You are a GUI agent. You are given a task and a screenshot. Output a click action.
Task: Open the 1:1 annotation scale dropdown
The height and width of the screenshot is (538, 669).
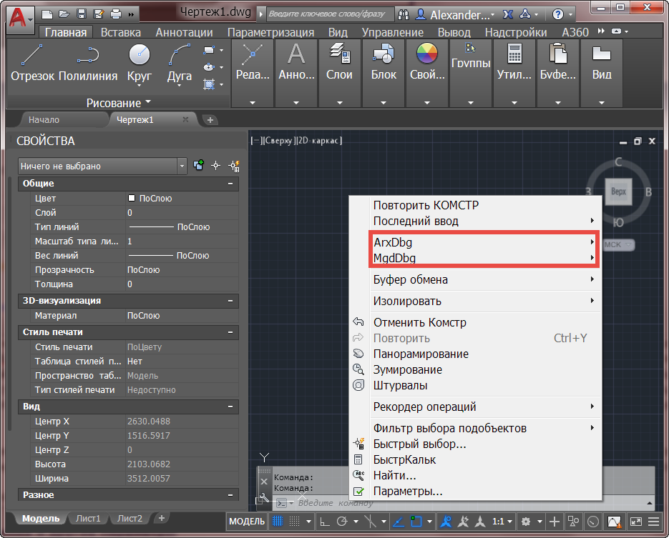pos(502,522)
